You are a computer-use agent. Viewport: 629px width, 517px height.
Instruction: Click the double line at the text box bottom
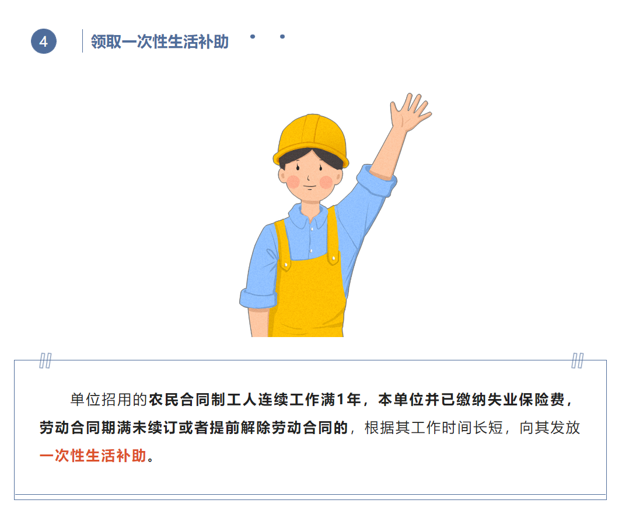click(310, 497)
